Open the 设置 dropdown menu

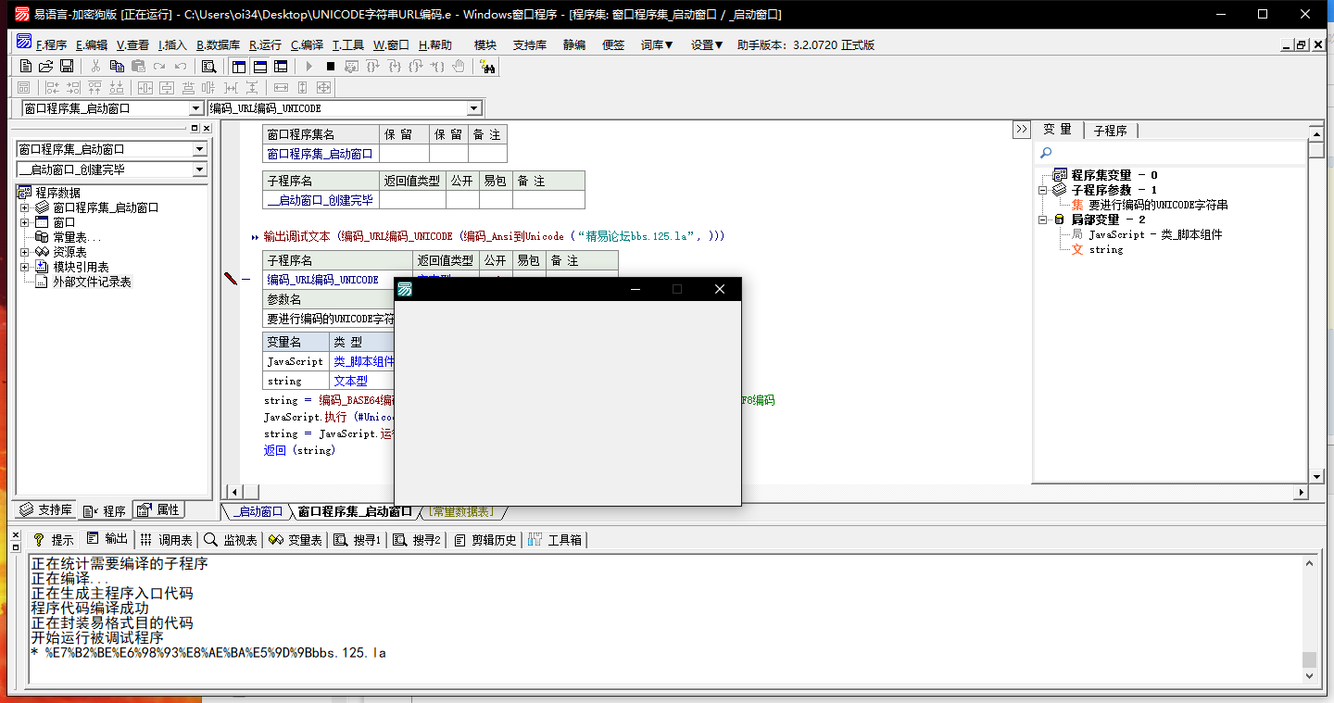pyautogui.click(x=707, y=44)
